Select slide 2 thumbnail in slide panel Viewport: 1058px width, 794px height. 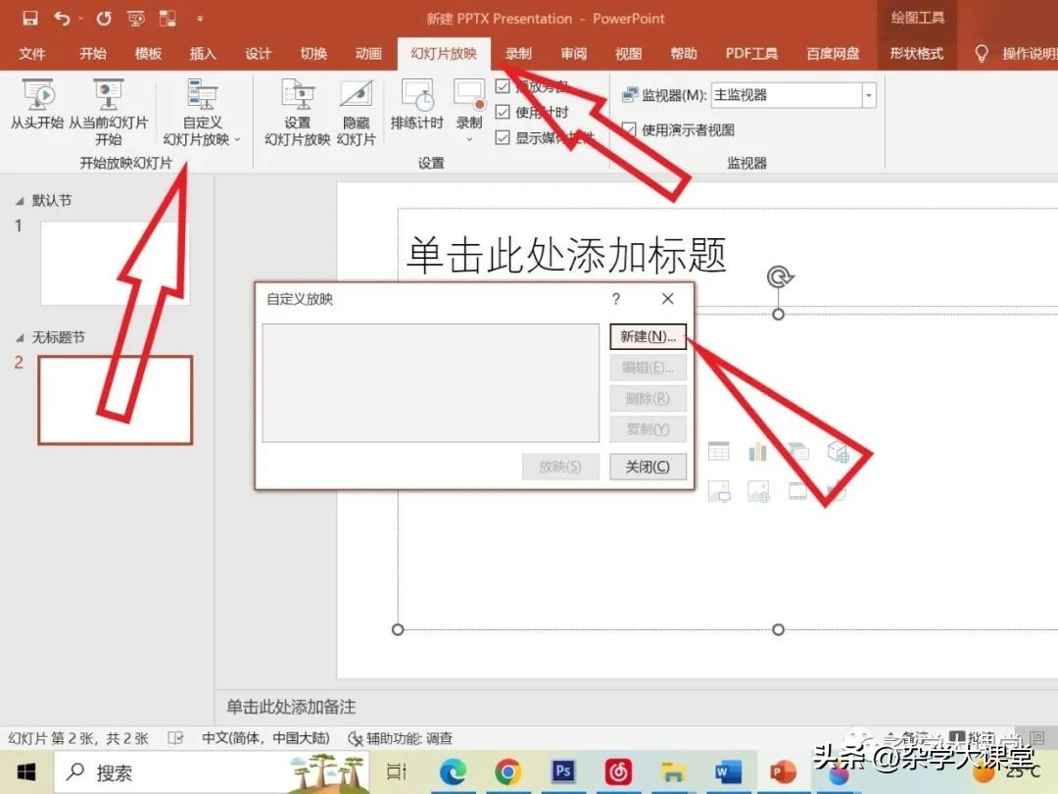(115, 400)
